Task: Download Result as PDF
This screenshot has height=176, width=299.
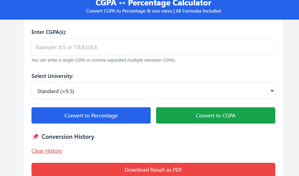Action: 153,169
